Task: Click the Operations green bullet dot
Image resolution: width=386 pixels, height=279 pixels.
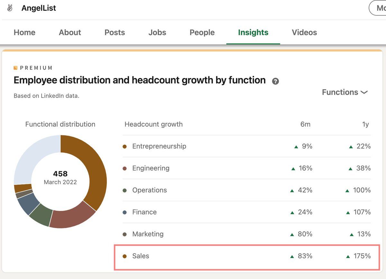Action: [x=125, y=190]
